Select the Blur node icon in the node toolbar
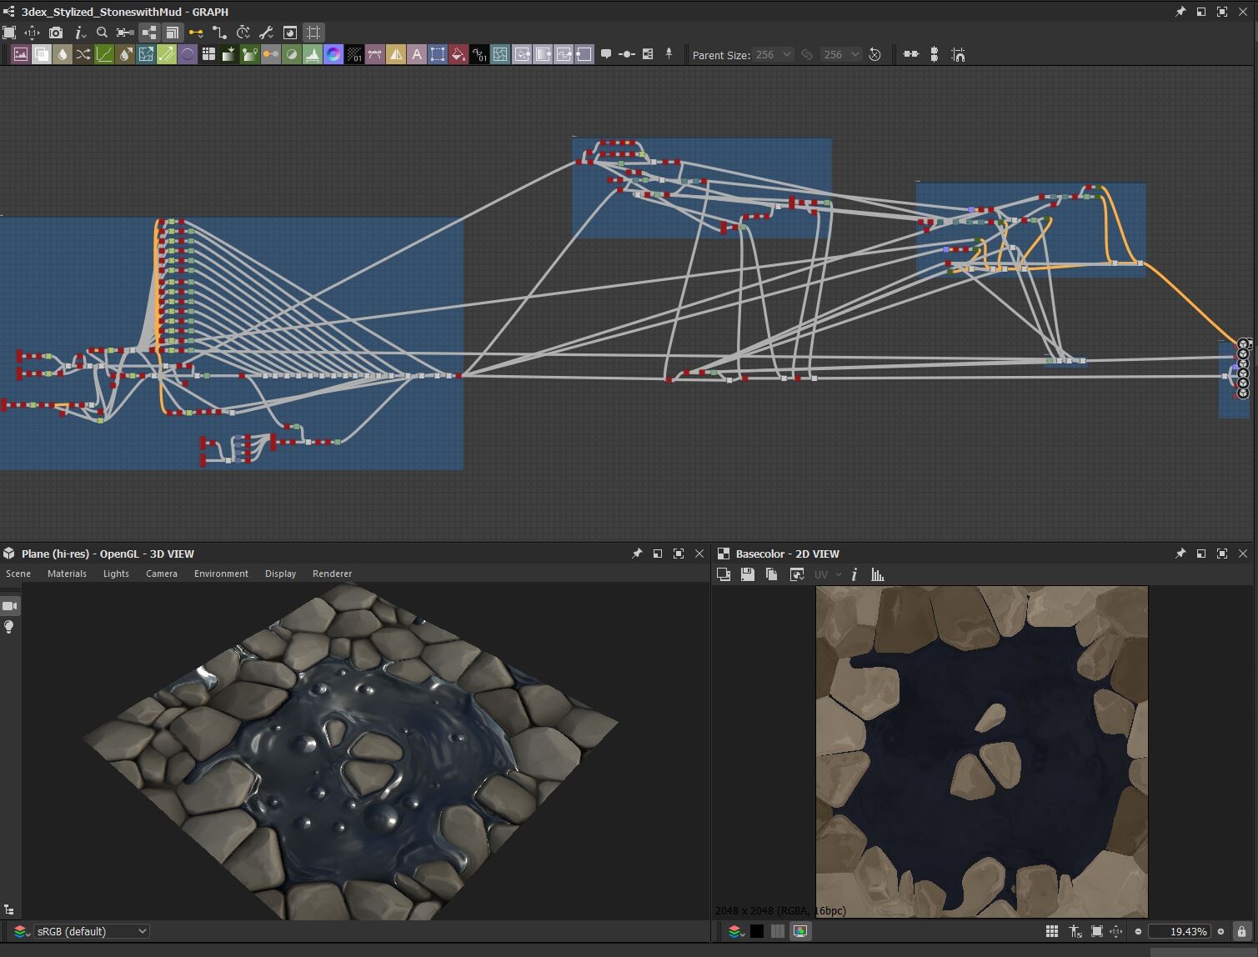Screen dimensions: 1258x957 click(62, 54)
